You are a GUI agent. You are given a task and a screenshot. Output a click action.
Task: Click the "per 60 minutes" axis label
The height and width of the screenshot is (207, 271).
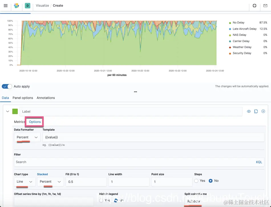[117, 75]
